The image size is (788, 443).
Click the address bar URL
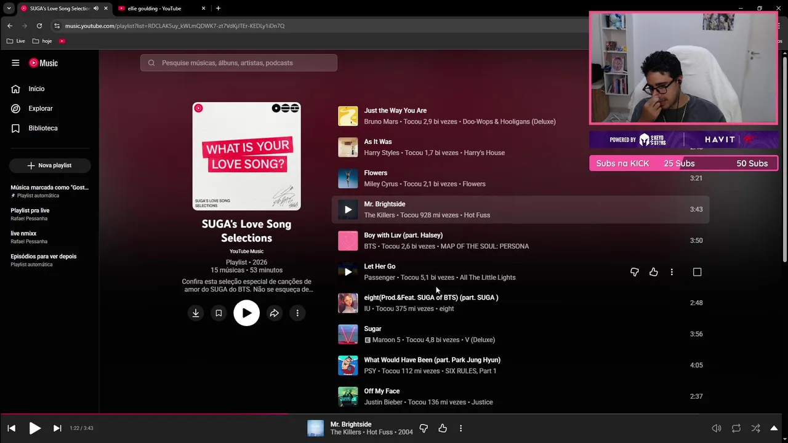point(175,26)
